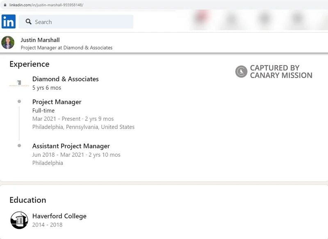Click Justin Marshall's profile photo
The width and height of the screenshot is (328, 239).
[8, 43]
